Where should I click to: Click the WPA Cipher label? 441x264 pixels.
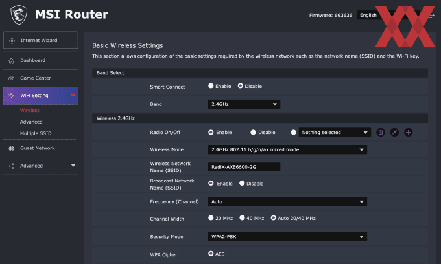(x=163, y=255)
